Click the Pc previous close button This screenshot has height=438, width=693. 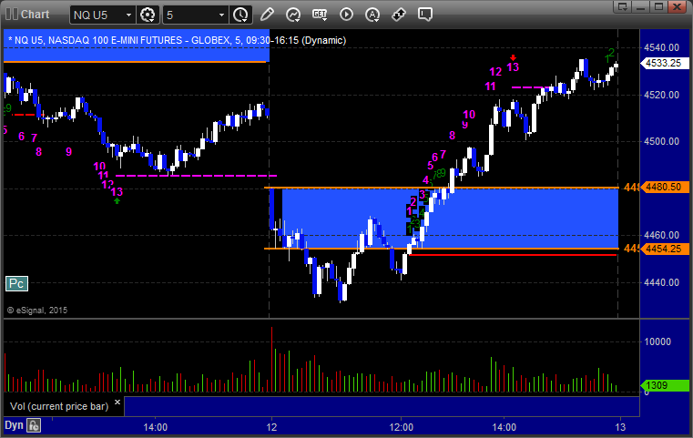click(x=16, y=284)
